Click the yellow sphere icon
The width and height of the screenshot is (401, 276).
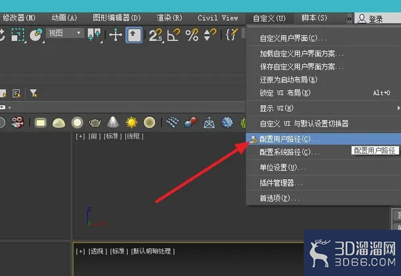pos(149,122)
